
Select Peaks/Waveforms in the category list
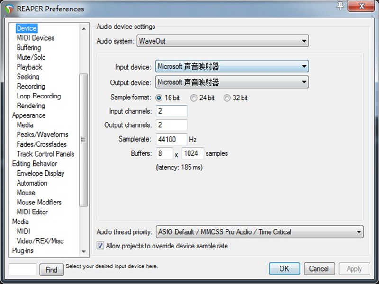43,134
